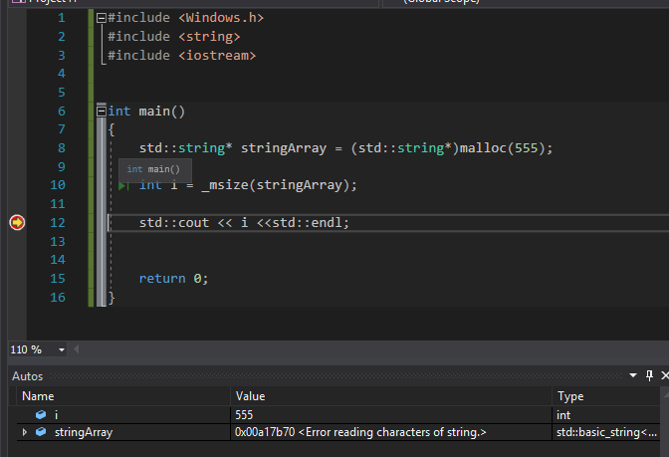This screenshot has width=669, height=457.
Task: Click the breakpoint marker on line 12
Action: 17,222
